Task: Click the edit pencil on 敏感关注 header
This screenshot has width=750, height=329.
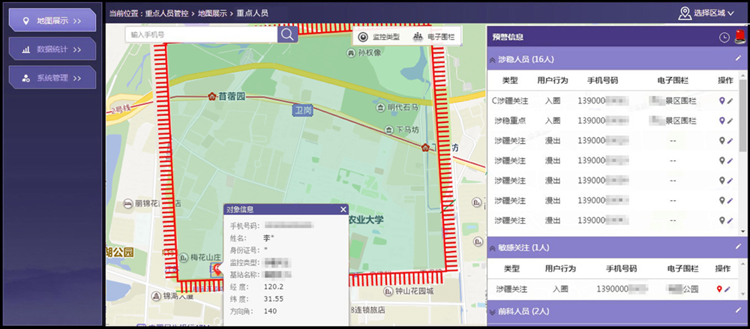Action: click(x=738, y=247)
